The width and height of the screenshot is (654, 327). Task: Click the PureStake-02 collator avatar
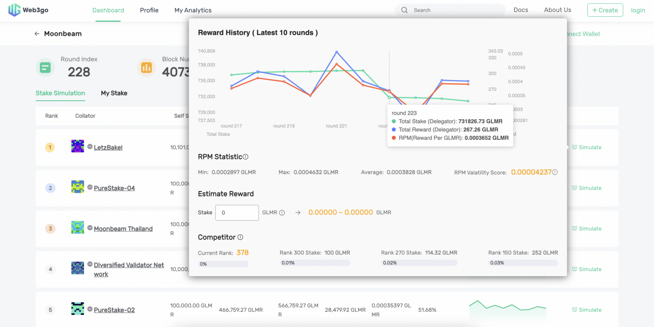coord(78,308)
